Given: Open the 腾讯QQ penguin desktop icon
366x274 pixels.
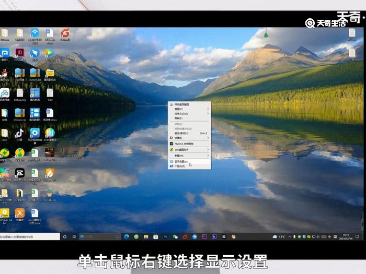Looking at the screenshot, I should pyautogui.click(x=4, y=73).
